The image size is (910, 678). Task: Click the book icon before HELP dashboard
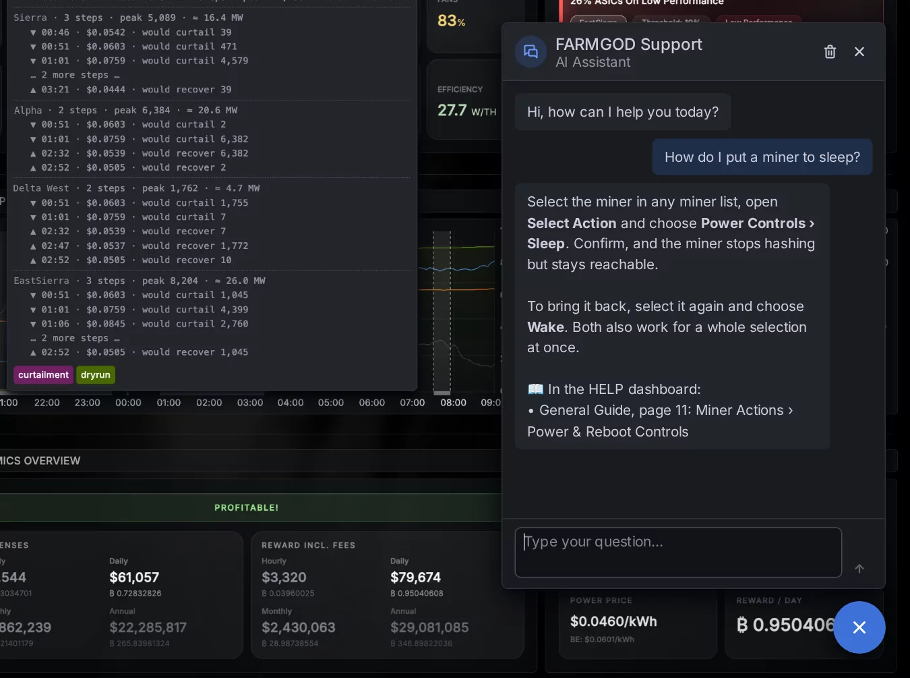coord(535,389)
